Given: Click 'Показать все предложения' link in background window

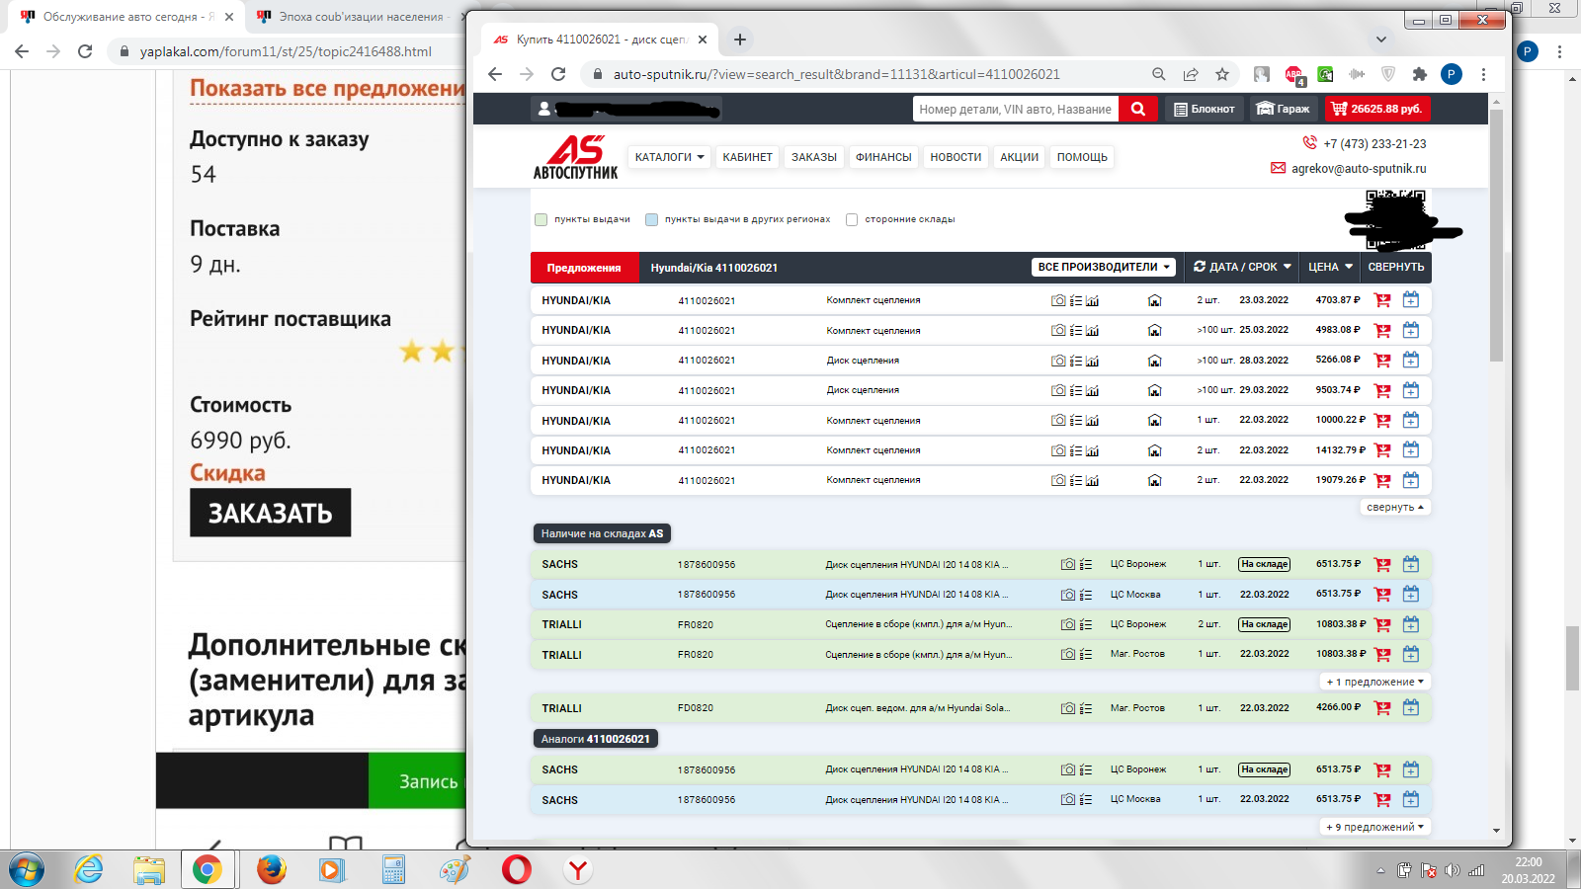Looking at the screenshot, I should click(x=327, y=89).
